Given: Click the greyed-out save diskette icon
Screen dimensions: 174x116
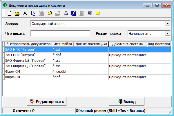Looking at the screenshot, I should click(x=82, y=13).
